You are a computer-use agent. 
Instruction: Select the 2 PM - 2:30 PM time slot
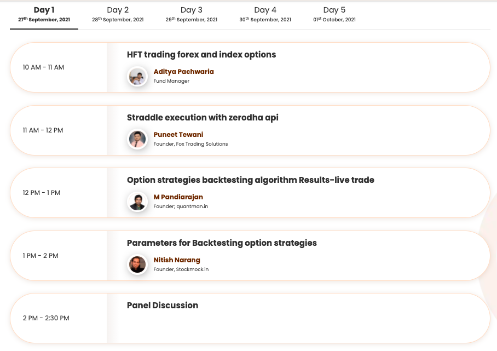46,318
